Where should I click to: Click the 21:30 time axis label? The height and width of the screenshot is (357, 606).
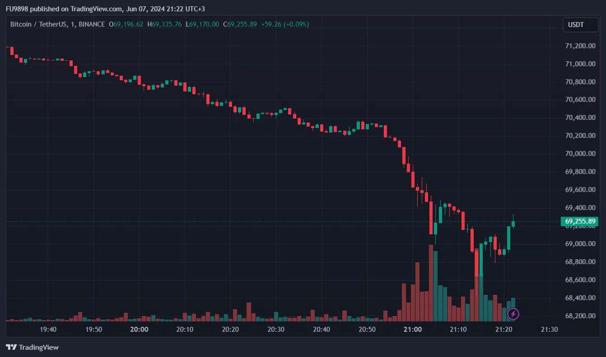[549, 329]
